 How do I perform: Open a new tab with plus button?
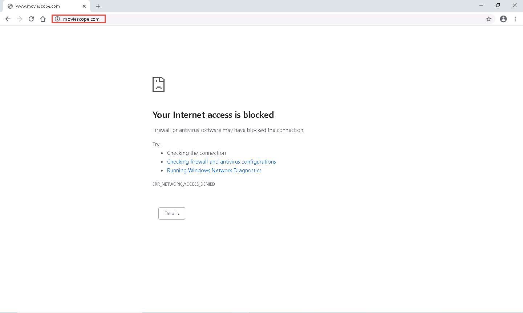[x=98, y=6]
